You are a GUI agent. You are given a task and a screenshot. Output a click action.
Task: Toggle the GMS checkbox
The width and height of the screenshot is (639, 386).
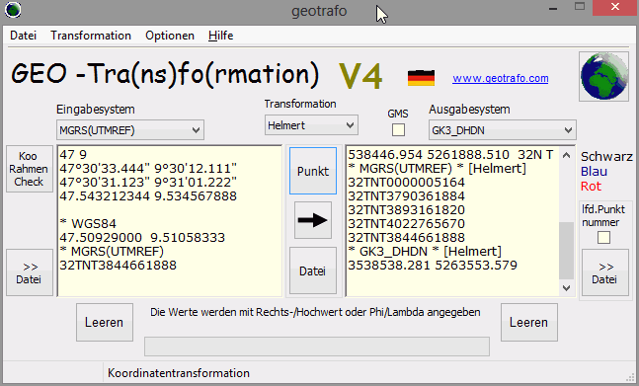click(x=398, y=130)
